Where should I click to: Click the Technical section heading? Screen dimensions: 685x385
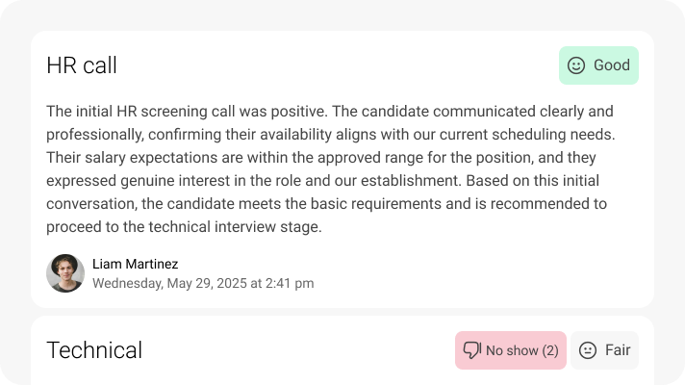(x=94, y=350)
